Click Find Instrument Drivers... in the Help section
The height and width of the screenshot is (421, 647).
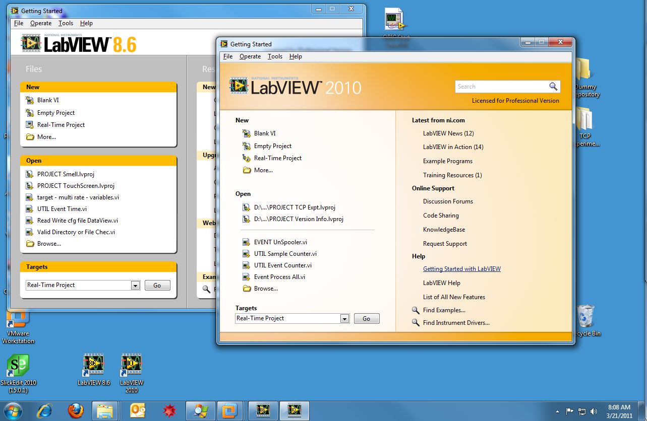pyautogui.click(x=456, y=323)
